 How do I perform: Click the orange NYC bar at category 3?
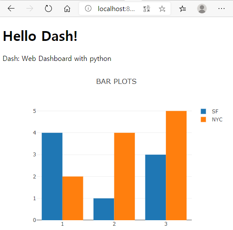[176, 165]
